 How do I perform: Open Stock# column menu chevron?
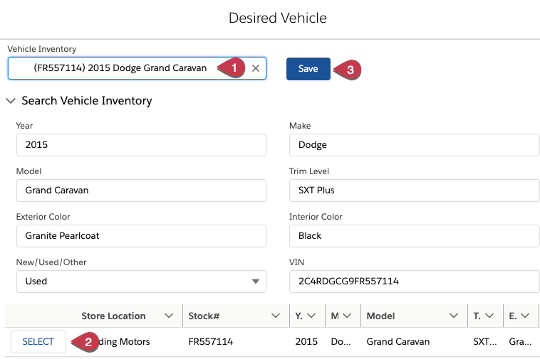pos(276,316)
